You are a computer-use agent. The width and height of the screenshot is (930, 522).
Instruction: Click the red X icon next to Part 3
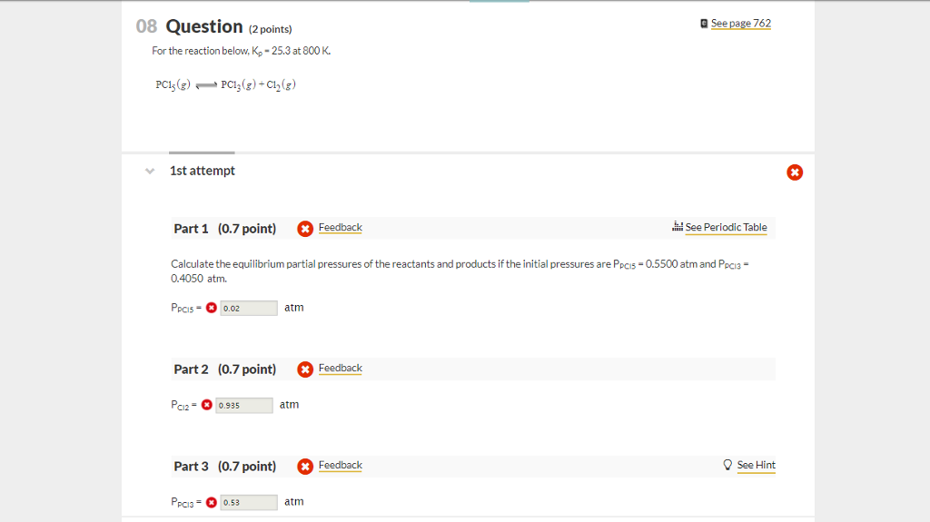coord(305,467)
